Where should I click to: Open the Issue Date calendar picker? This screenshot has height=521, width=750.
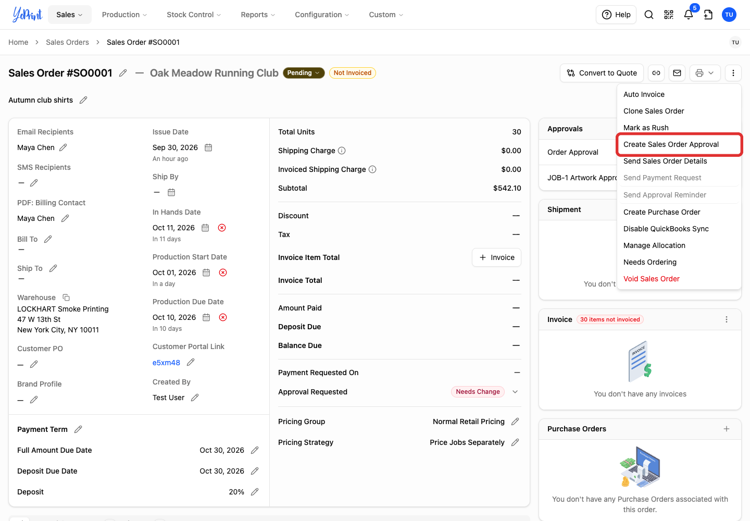pos(208,147)
